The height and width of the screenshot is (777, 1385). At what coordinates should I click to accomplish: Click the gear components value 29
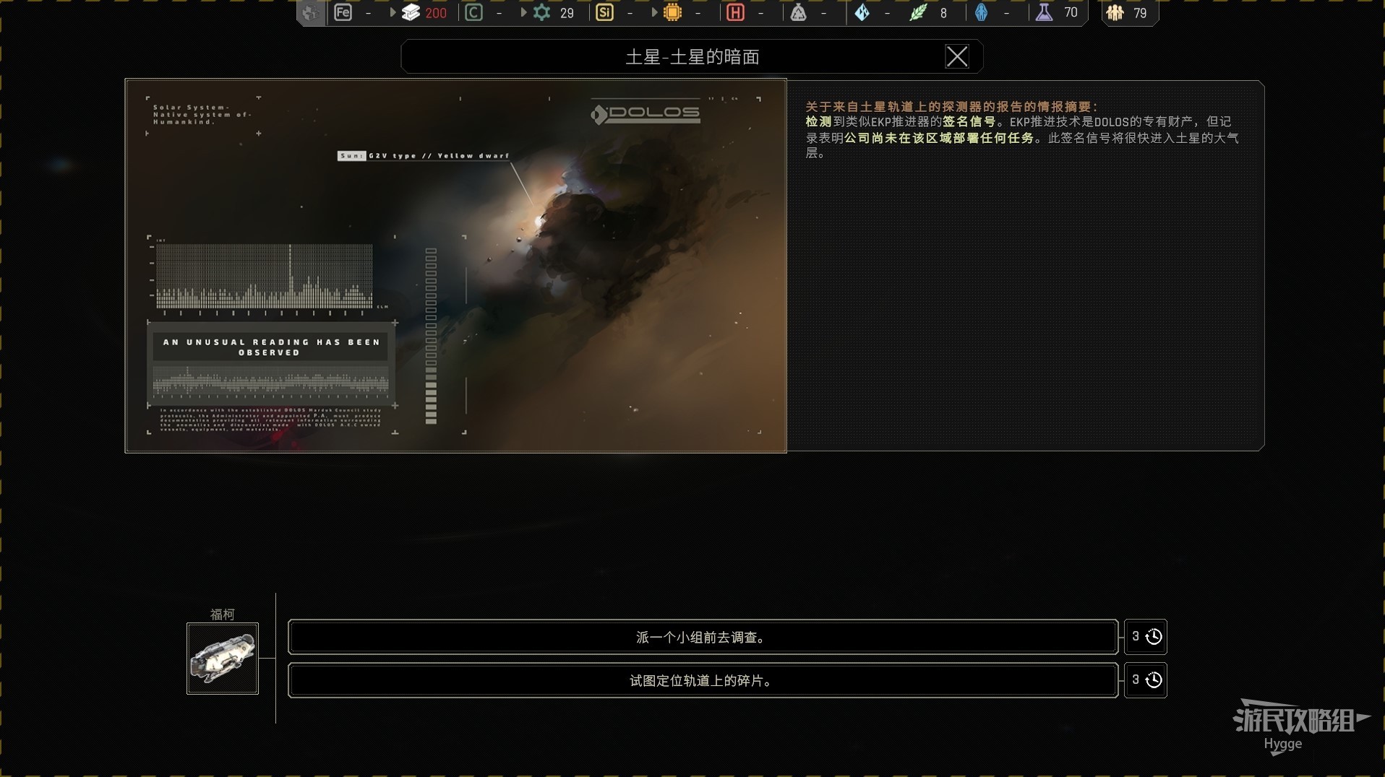[x=567, y=13]
